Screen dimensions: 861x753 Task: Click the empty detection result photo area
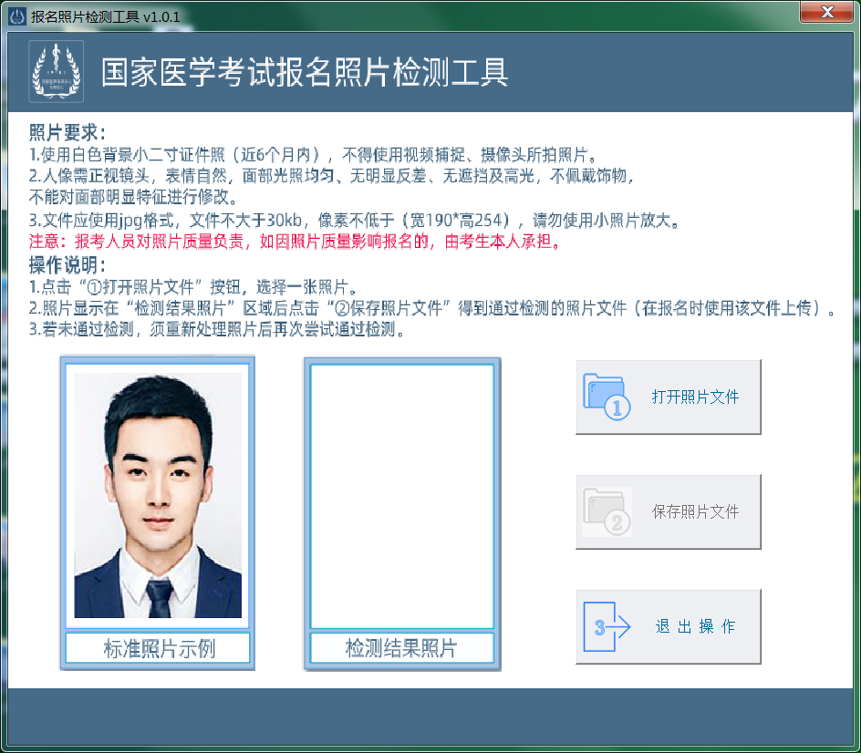(x=402, y=496)
